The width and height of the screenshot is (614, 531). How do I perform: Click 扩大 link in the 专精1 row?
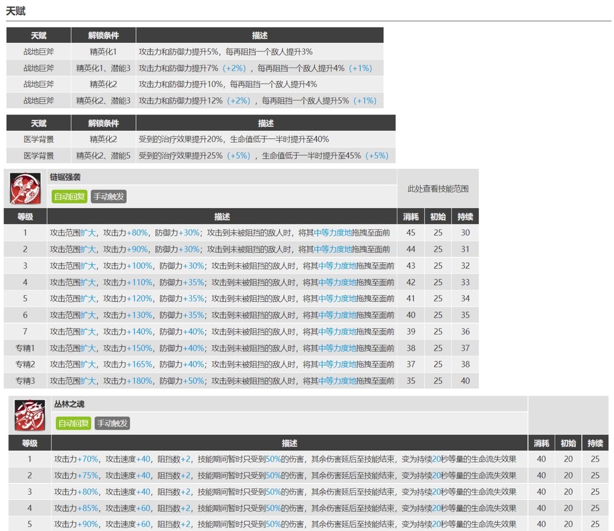[88, 348]
